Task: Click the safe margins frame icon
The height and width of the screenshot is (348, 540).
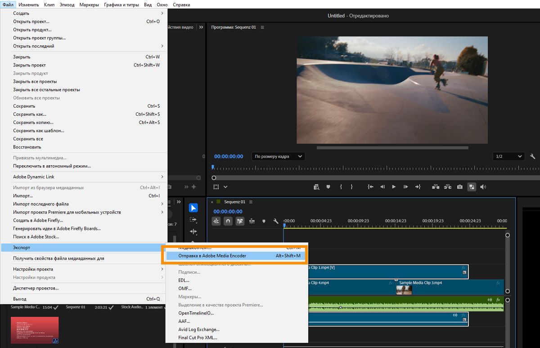Action: (x=216, y=187)
